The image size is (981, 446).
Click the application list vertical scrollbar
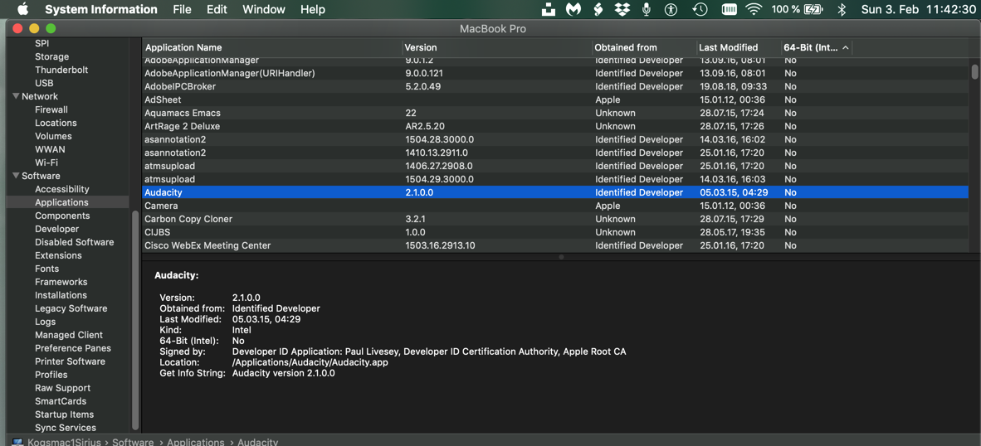point(974,72)
